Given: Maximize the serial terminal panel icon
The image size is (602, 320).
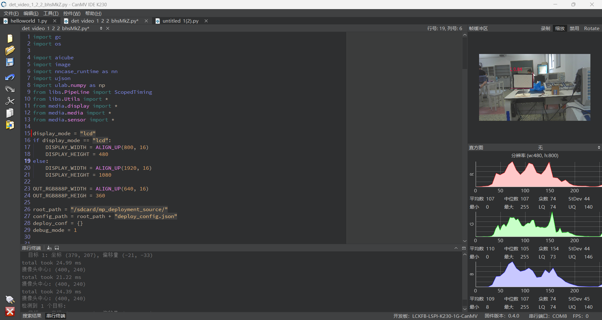Looking at the screenshot, I should (464, 248).
